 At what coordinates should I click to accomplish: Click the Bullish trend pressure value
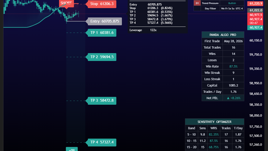click(232, 3)
